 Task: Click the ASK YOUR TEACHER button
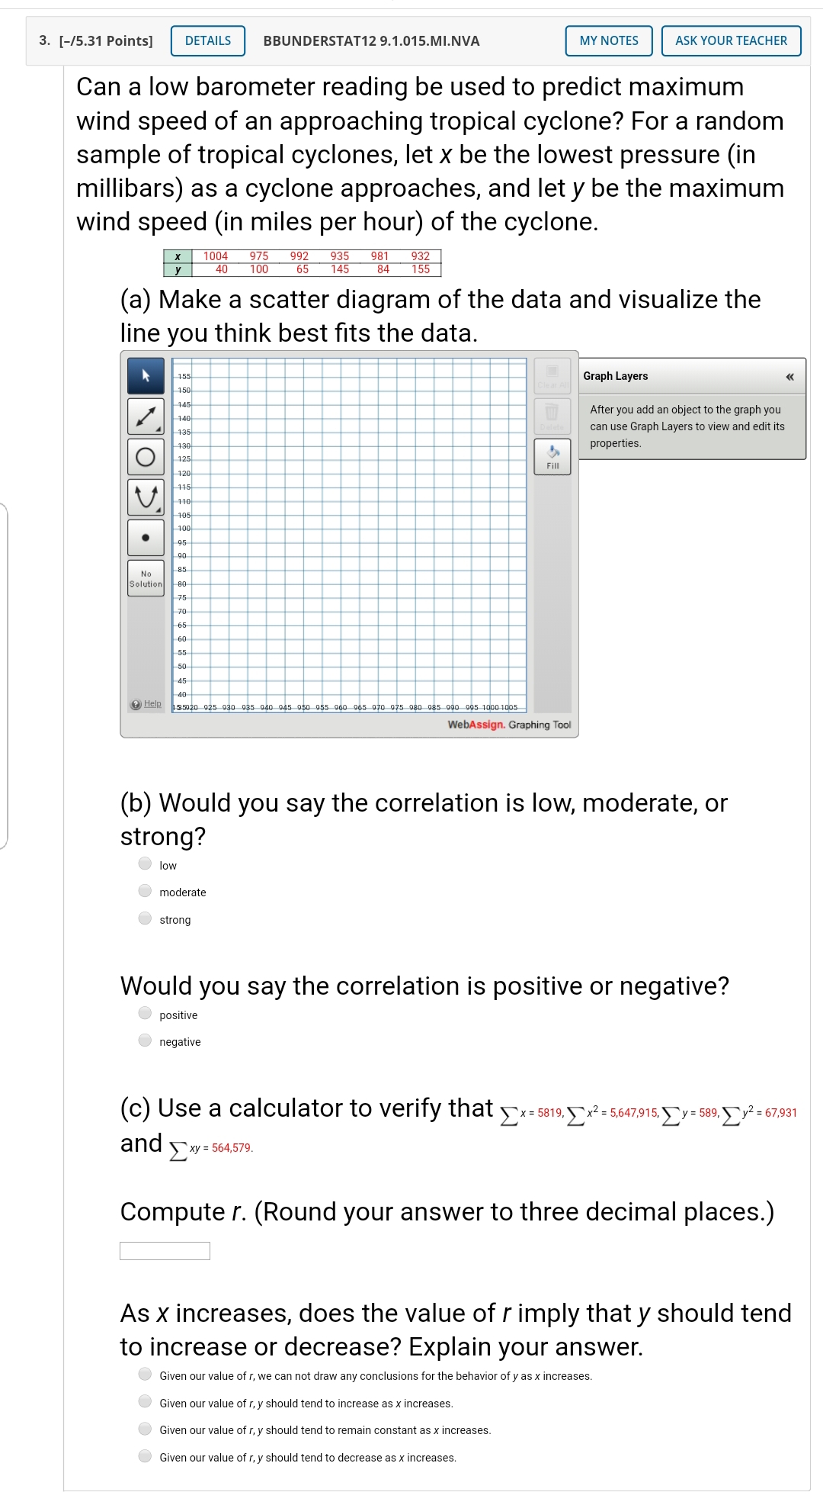coord(730,40)
